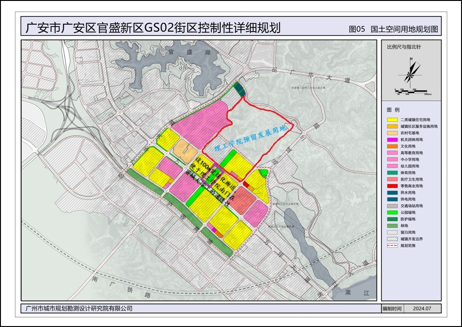This screenshot has height=327, width=462.
Task: Click the 规划范围 legend label text
Action: click(408, 246)
